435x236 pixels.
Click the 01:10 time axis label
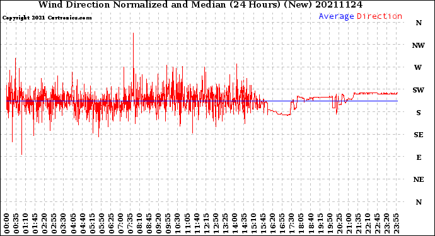[x=25, y=223]
